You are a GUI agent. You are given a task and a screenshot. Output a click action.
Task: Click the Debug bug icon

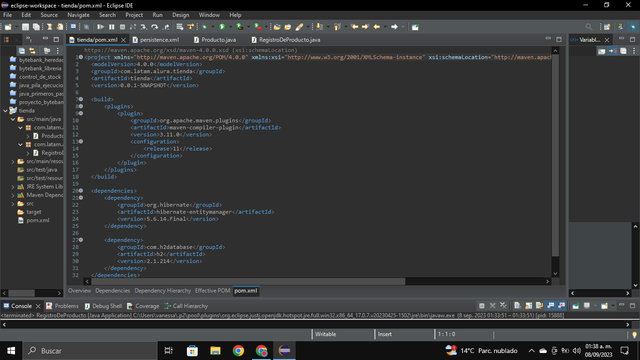click(204, 27)
